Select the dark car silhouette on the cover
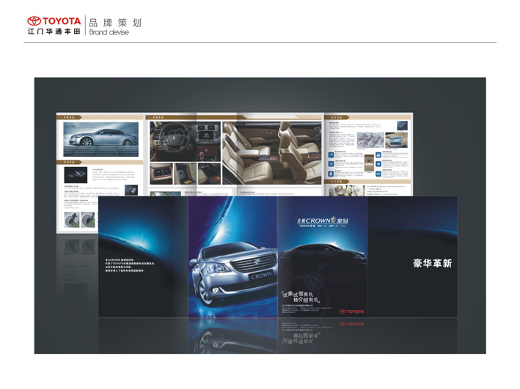Screen dimensions: 520x389 (323, 255)
